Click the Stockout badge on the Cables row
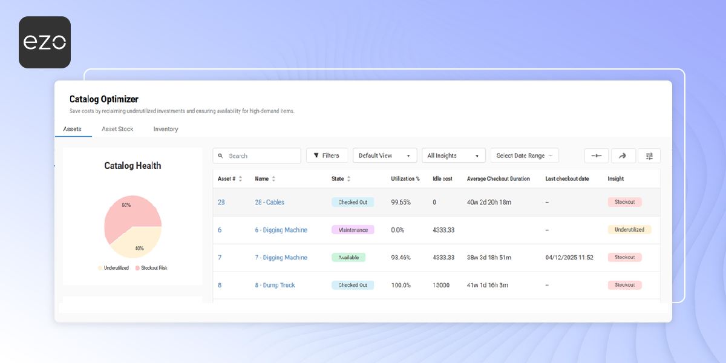 [624, 201]
